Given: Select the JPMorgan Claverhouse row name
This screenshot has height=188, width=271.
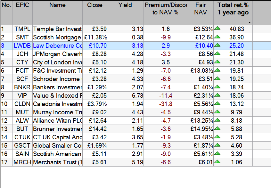Looking at the screenshot, I should (x=58, y=54).
